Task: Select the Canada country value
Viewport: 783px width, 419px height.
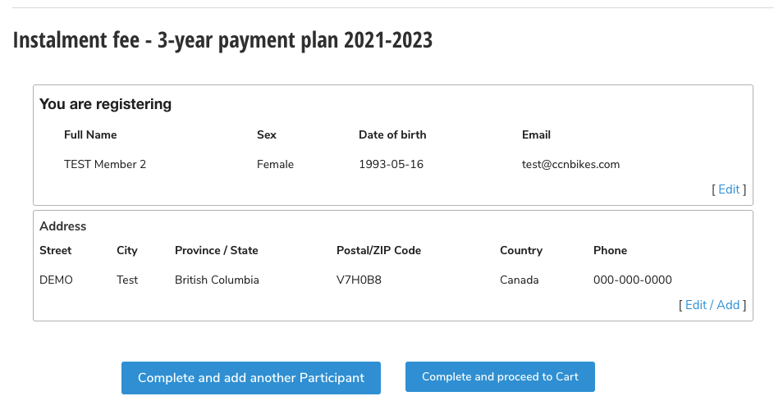Action: 519,280
